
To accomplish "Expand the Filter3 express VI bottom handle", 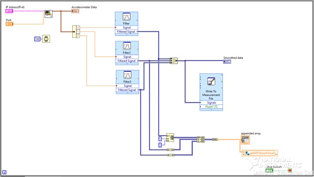I will [127, 93].
